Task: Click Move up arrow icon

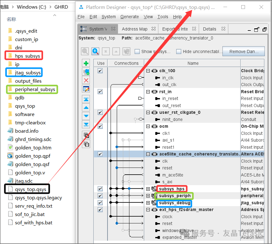Action: pyautogui.click(x=86, y=108)
